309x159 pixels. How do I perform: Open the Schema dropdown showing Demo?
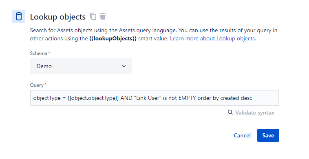(x=81, y=66)
